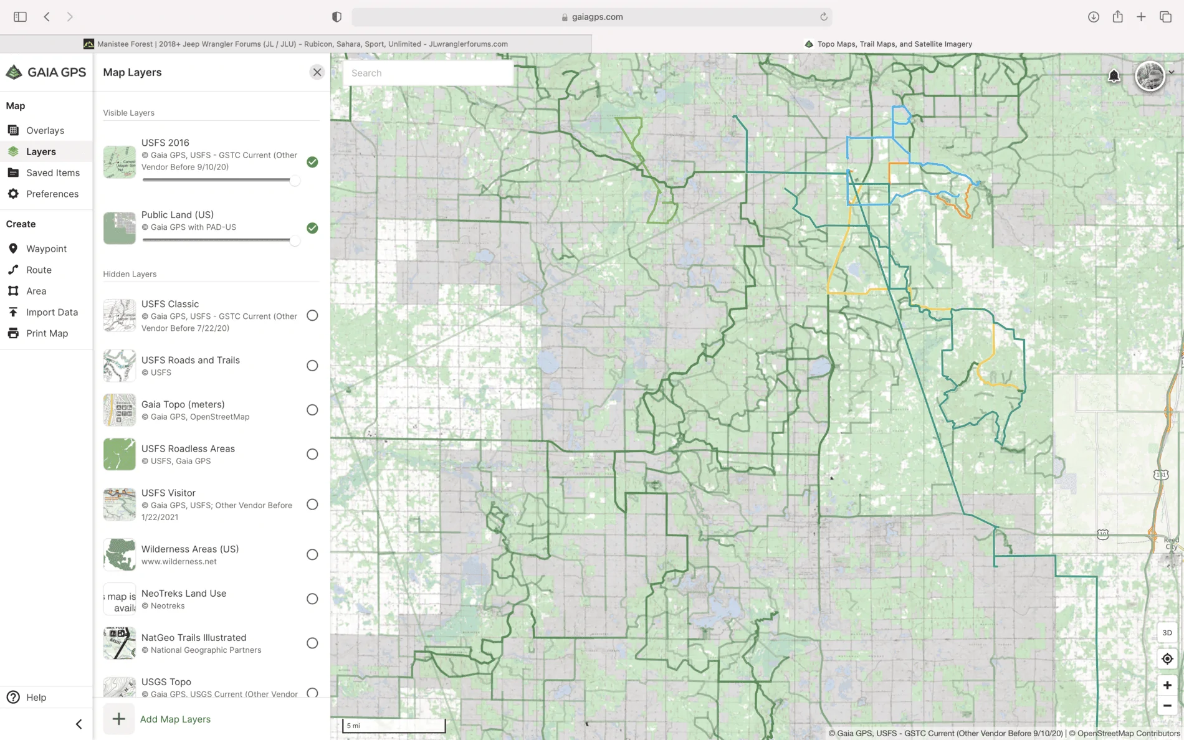Uncheck the USFS 2016 visible layer

click(312, 162)
